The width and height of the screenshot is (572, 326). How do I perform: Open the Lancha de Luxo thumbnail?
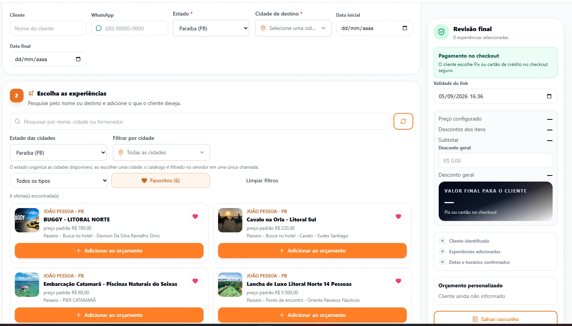230,285
